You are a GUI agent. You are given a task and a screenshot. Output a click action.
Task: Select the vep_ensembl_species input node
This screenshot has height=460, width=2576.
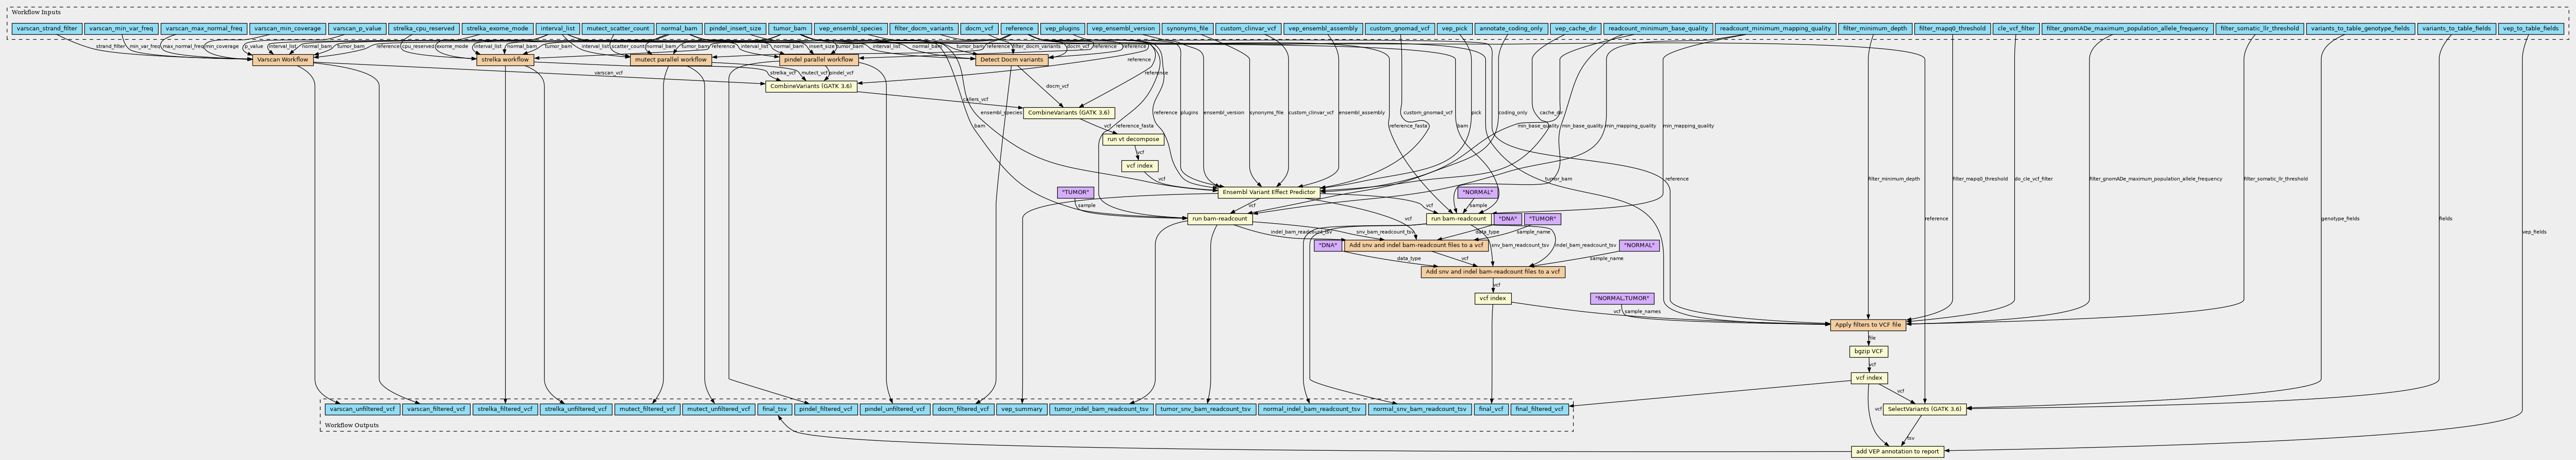tap(851, 29)
